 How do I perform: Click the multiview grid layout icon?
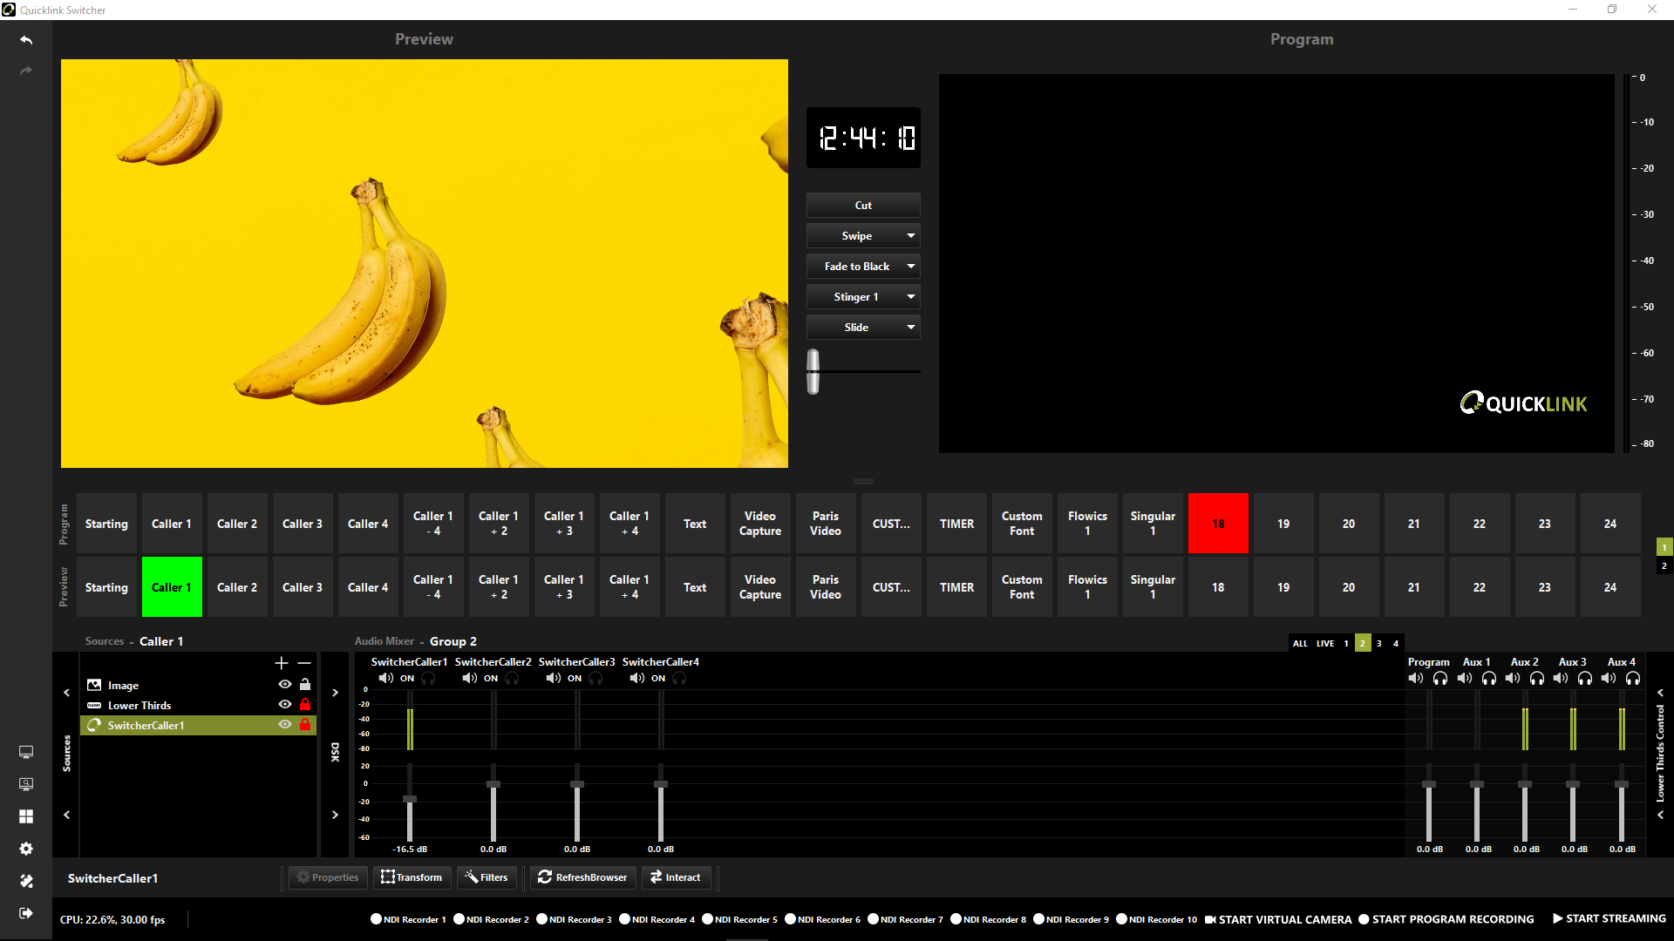click(26, 816)
